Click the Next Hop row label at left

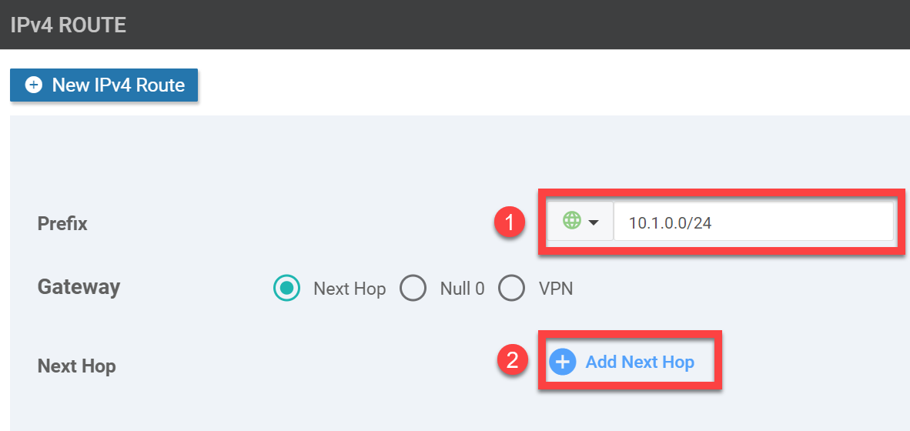point(77,366)
